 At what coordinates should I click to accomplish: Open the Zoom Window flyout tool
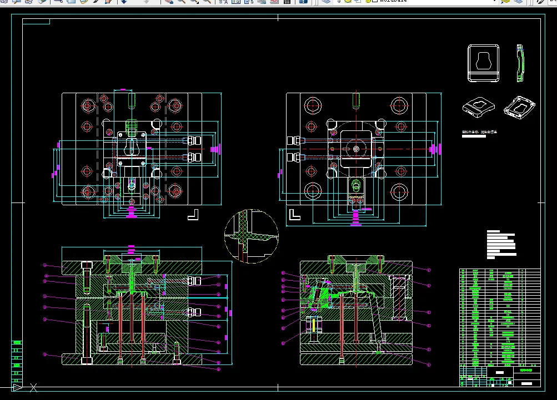pos(194,2)
